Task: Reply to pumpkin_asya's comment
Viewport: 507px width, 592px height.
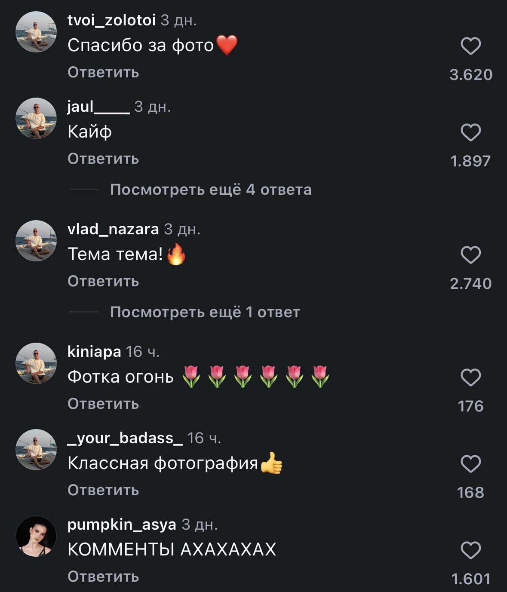Action: (103, 577)
